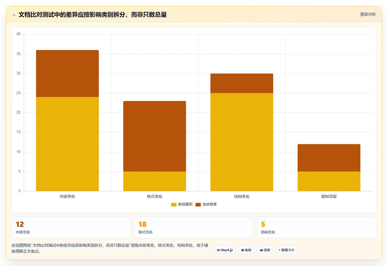Click the 格式变化 x-axis label
The image size is (388, 266).
(x=154, y=196)
